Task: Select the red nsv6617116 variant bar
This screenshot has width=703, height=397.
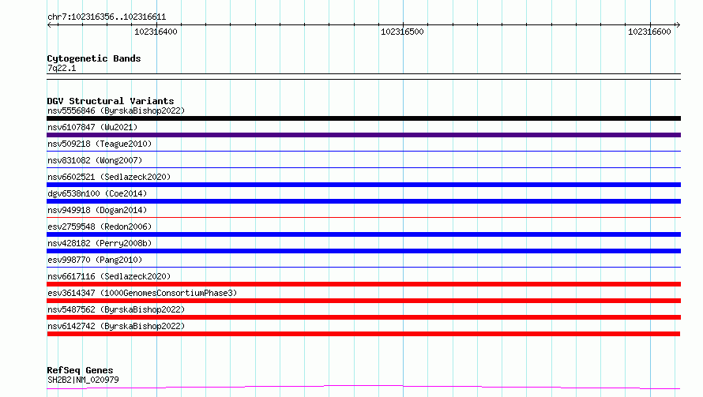Action: coord(363,284)
